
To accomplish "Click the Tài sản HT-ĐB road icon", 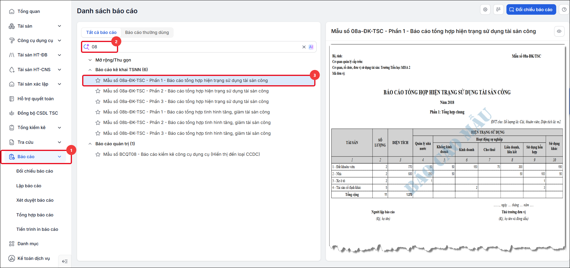I will pos(12,55).
